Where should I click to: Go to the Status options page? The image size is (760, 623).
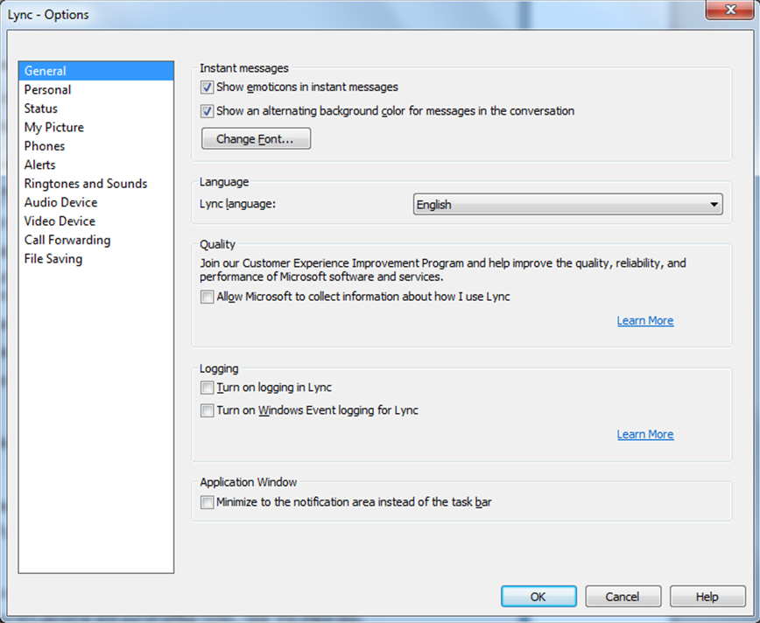click(41, 108)
